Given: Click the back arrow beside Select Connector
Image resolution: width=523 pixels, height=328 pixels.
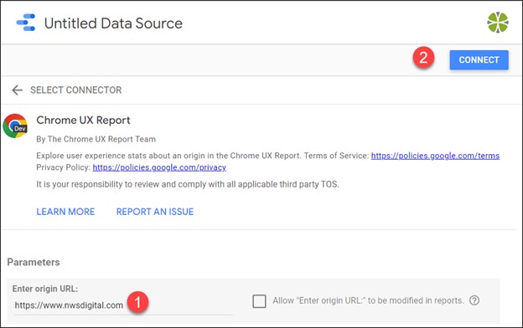Looking at the screenshot, I should [x=17, y=90].
